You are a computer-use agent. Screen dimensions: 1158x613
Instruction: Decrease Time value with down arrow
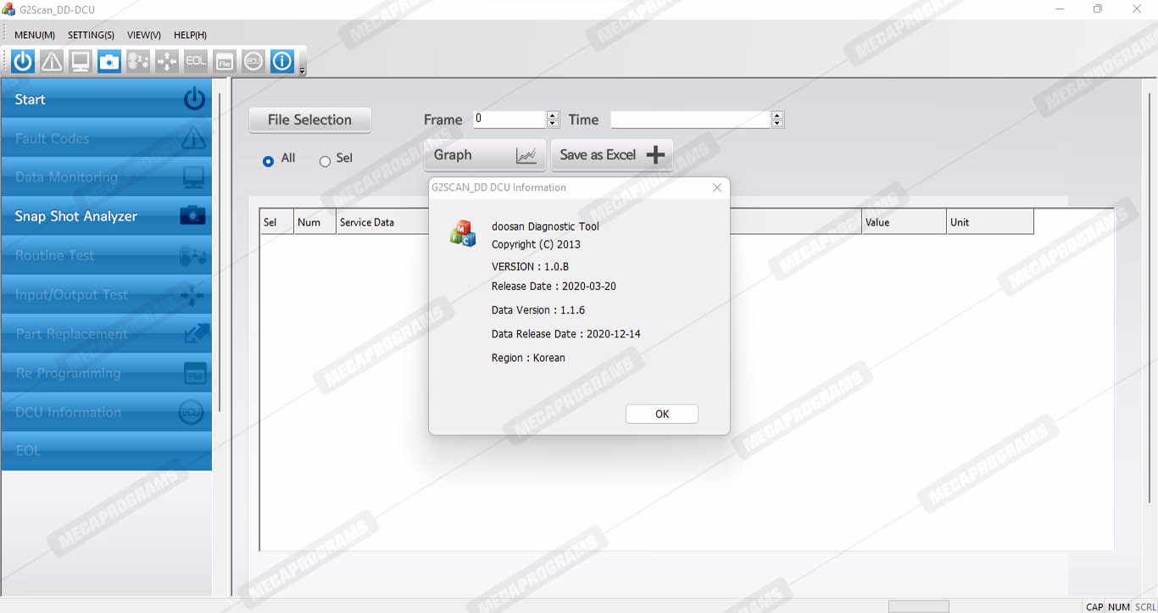tap(777, 124)
